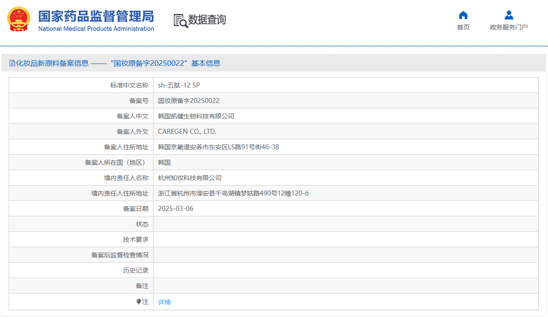
Task: Go to 首页 text label
Action: (463, 27)
